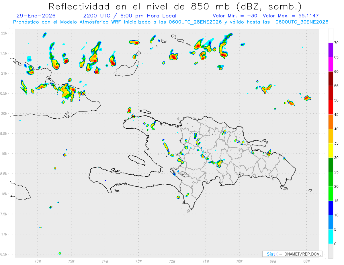Click the colorbar value label '50'
344x265 pixels.
click(337, 100)
